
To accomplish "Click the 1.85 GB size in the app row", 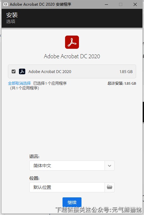I will point(126,71).
